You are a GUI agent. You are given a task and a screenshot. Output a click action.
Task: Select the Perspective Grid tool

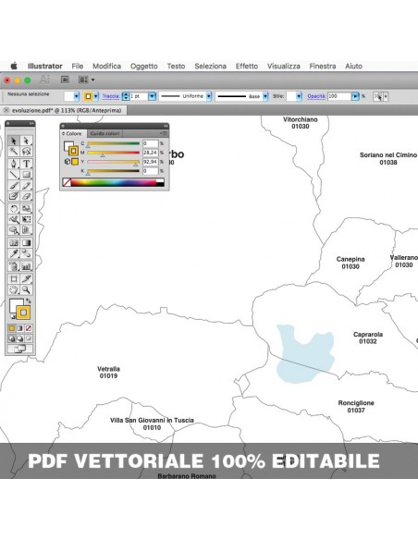(26, 230)
